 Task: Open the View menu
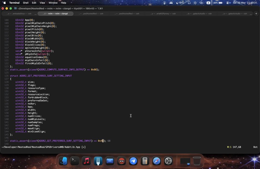point(42,3)
